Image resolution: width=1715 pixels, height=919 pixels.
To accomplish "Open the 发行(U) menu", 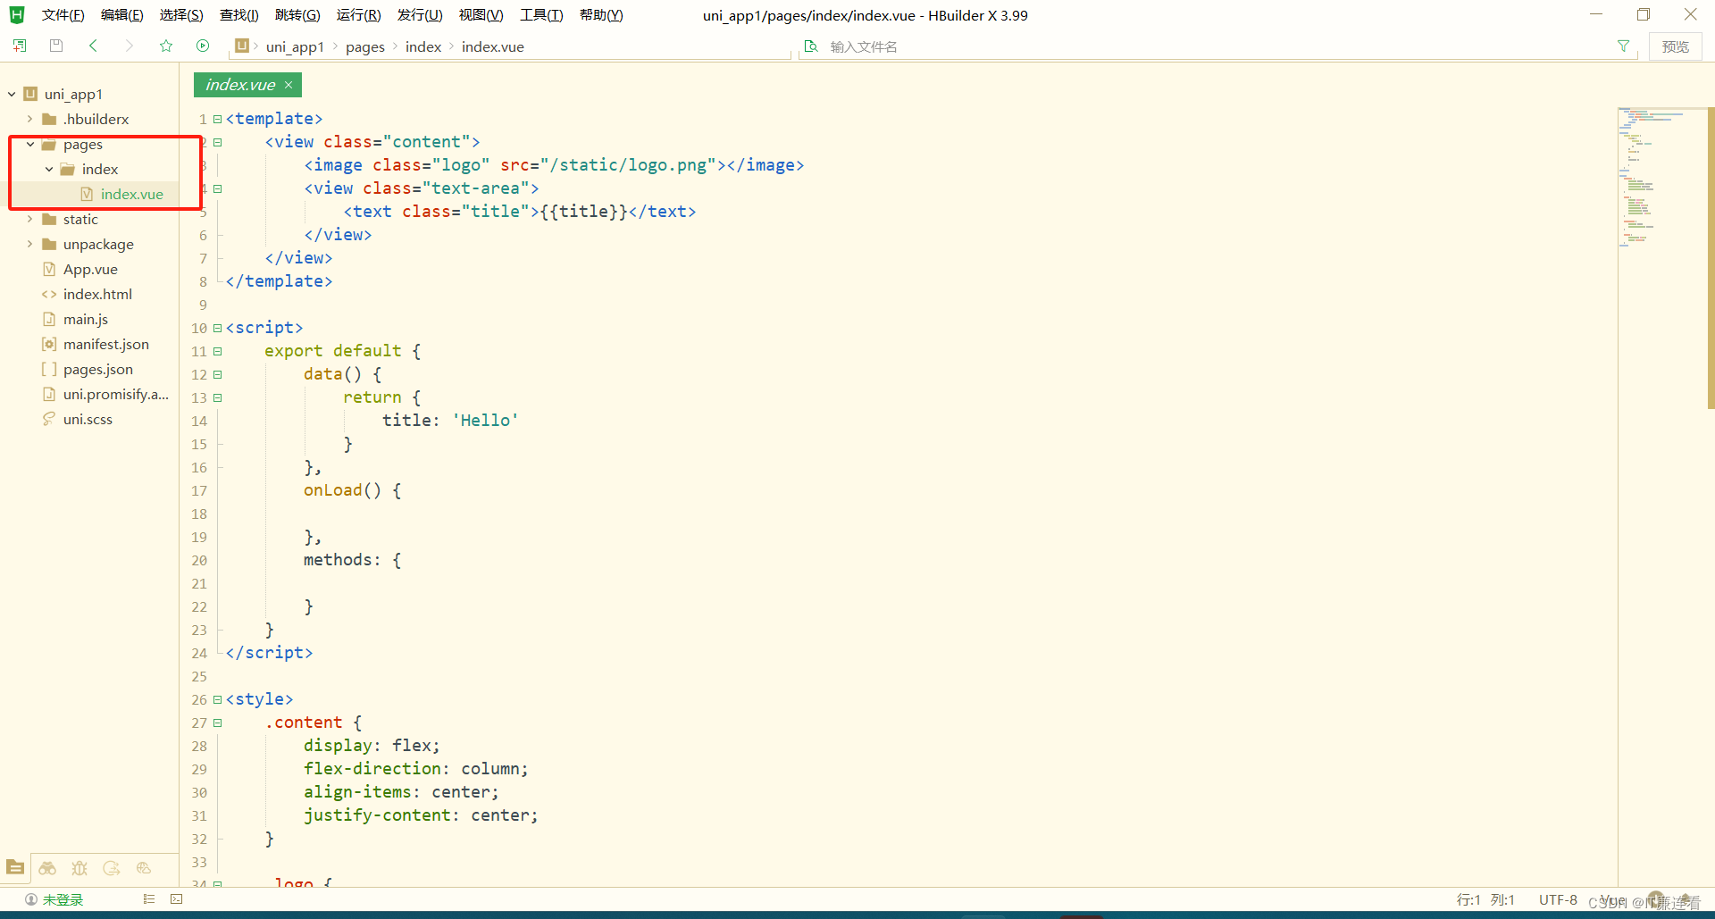I will click(x=420, y=15).
